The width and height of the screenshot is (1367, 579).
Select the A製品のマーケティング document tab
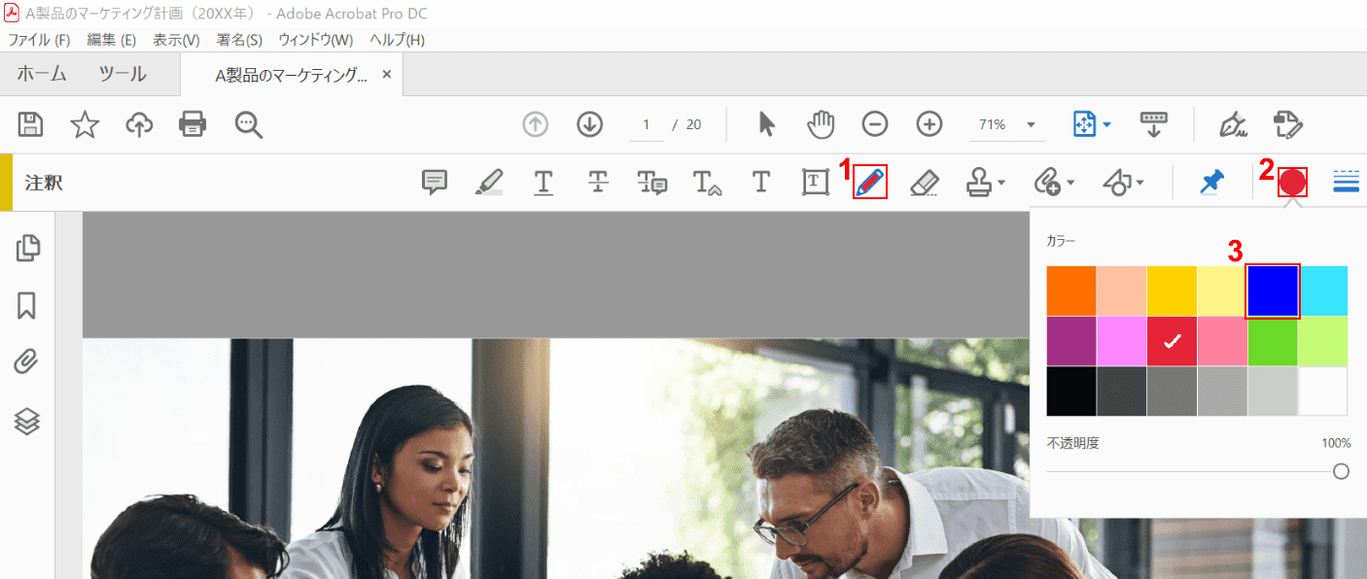(292, 75)
